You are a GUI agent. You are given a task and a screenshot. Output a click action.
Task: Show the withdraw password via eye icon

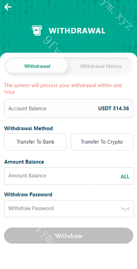(x=125, y=209)
